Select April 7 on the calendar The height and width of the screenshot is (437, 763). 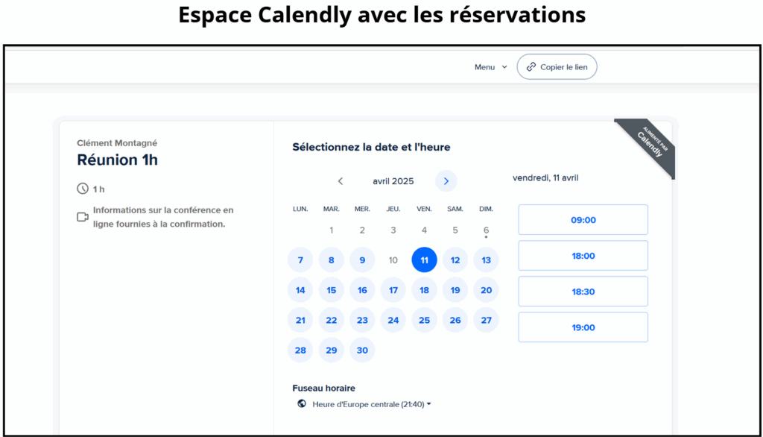(300, 260)
